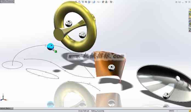Select the Zoom to Area tool
The width and height of the screenshot is (191, 112).
[x=79, y=2]
